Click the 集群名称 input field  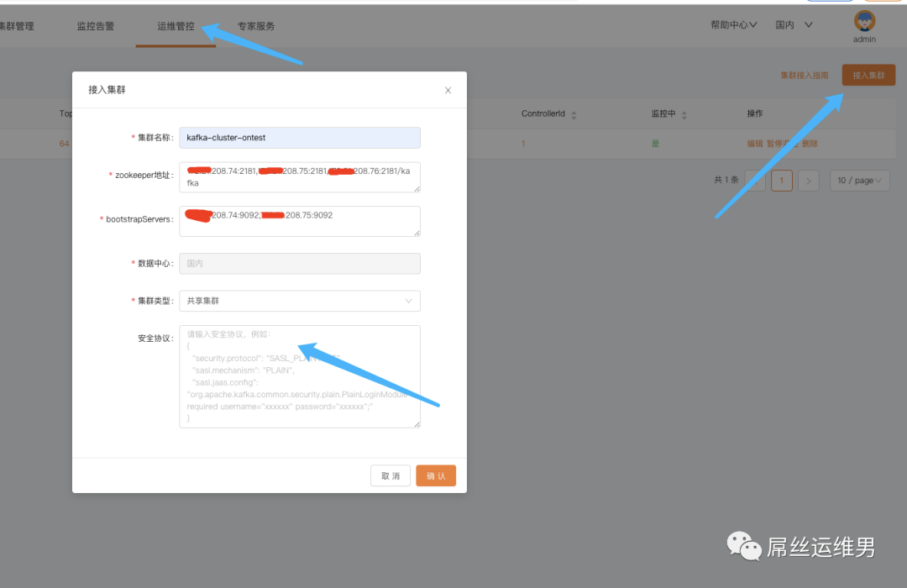[x=300, y=138]
